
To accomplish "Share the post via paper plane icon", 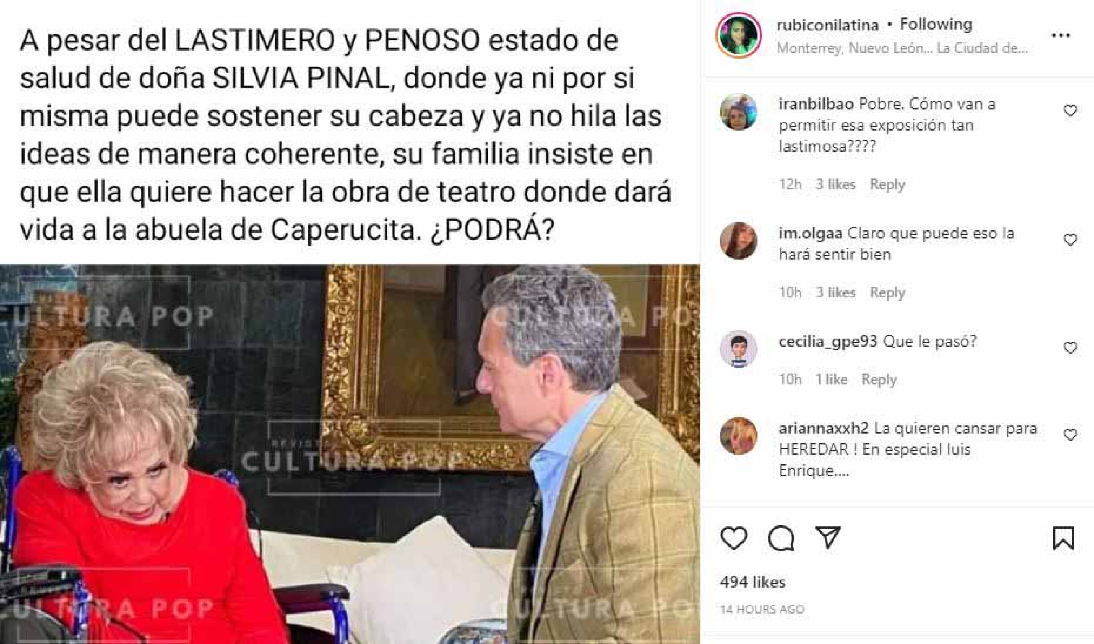I will point(828,538).
